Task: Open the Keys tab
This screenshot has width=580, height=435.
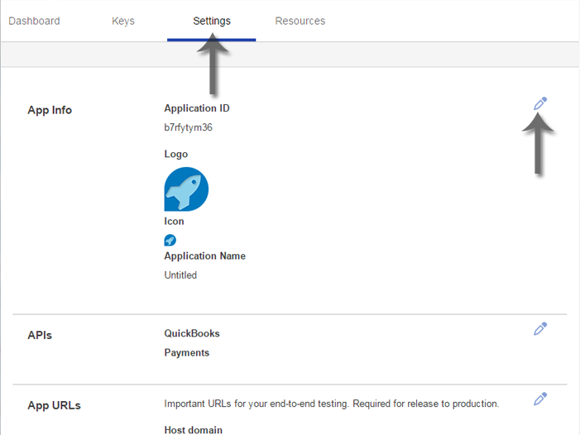Action: click(123, 21)
